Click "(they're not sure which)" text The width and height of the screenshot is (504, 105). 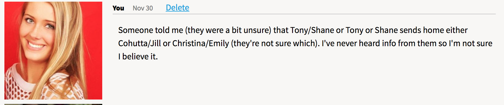point(275,43)
